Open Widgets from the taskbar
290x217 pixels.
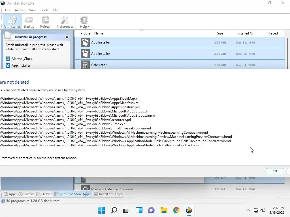139,210
